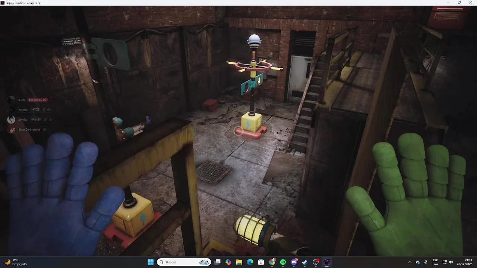Switch to OBS Studio in taskbar
Screen dimensions: 477x268
click(316, 262)
